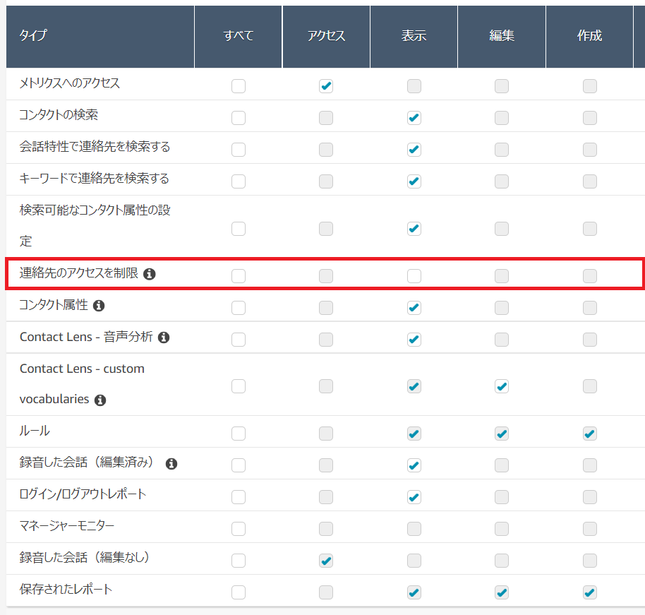
Task: Click the 編集 column header
Action: [502, 37]
